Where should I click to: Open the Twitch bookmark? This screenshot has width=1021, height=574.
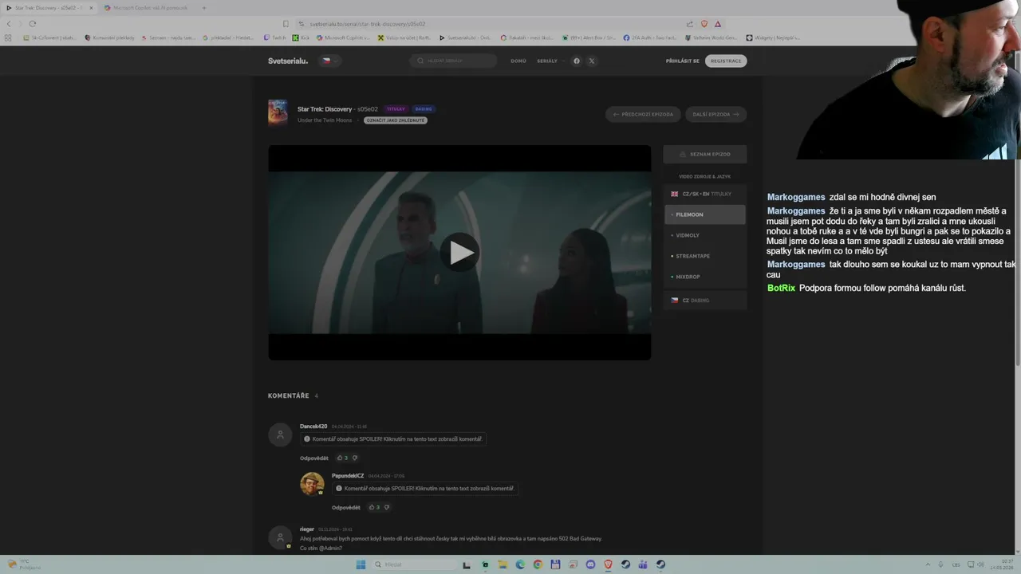pyautogui.click(x=275, y=37)
